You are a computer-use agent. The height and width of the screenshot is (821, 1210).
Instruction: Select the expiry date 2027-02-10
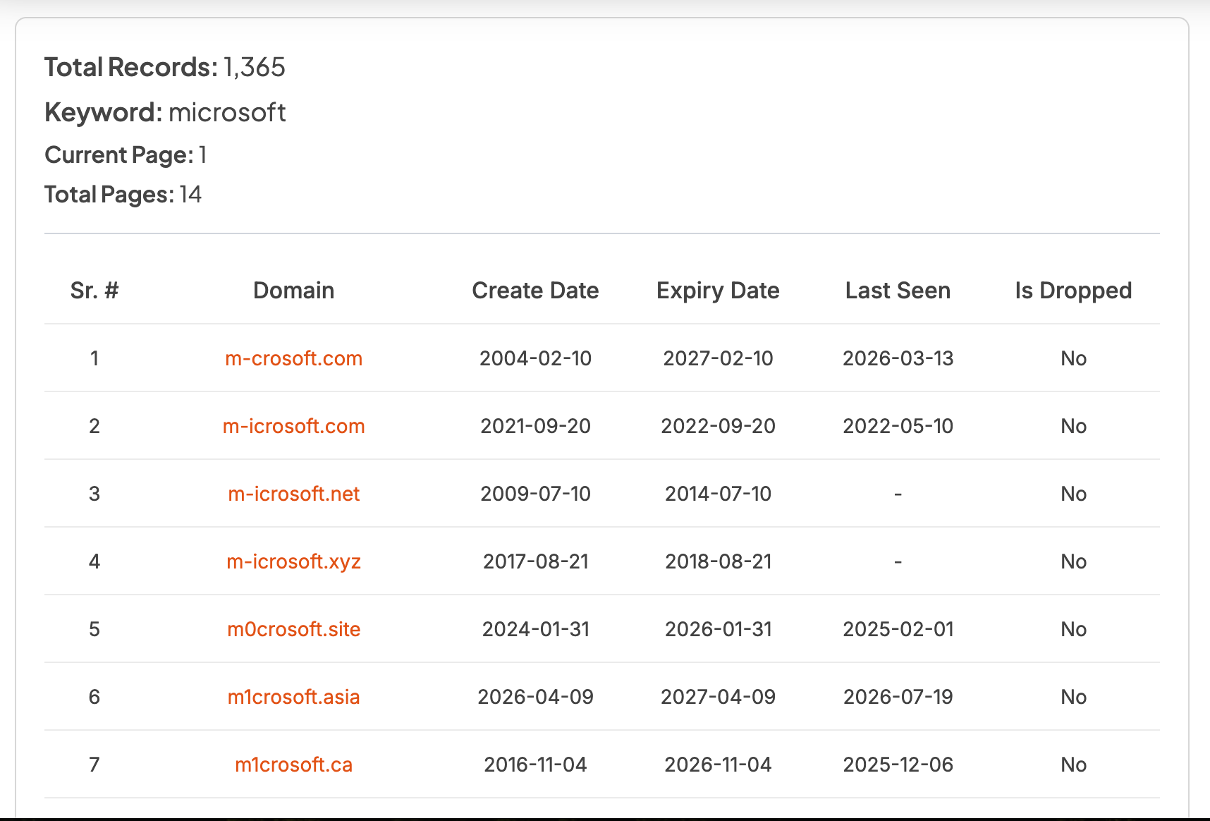718,358
